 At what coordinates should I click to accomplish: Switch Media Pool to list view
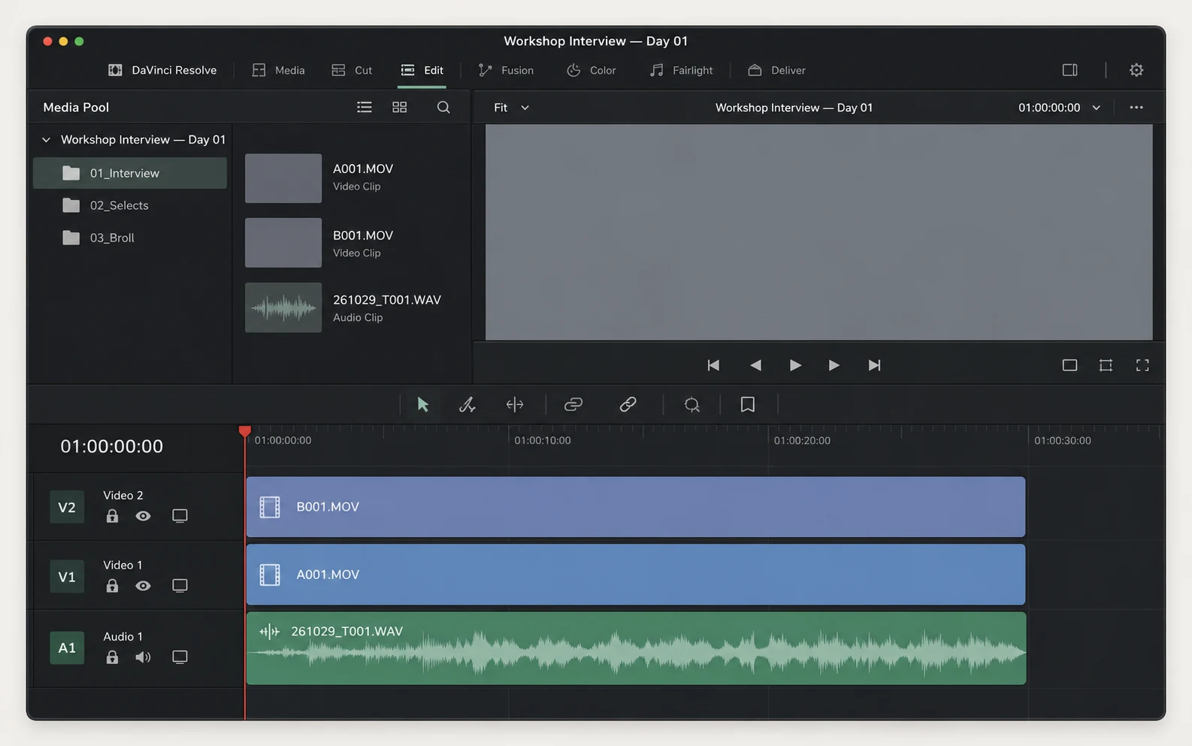coord(365,108)
